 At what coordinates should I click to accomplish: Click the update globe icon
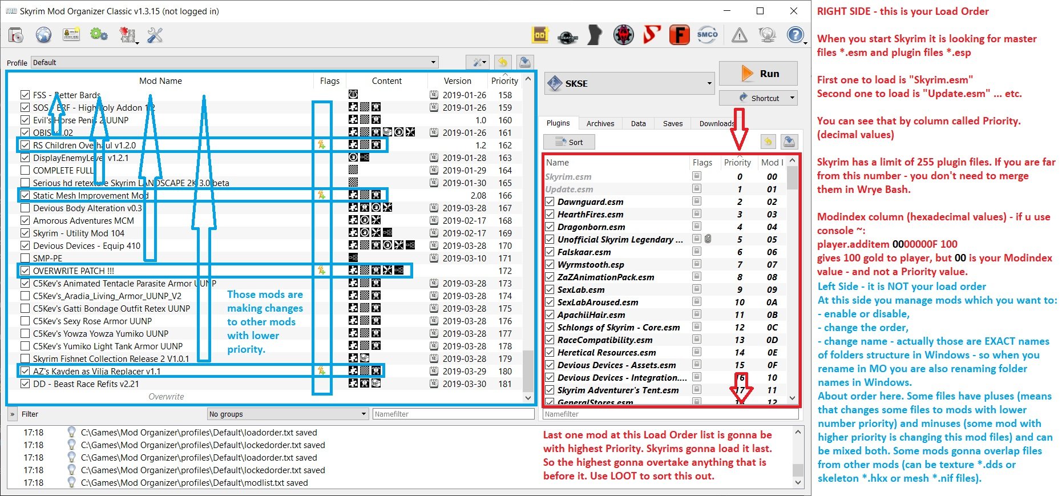768,35
